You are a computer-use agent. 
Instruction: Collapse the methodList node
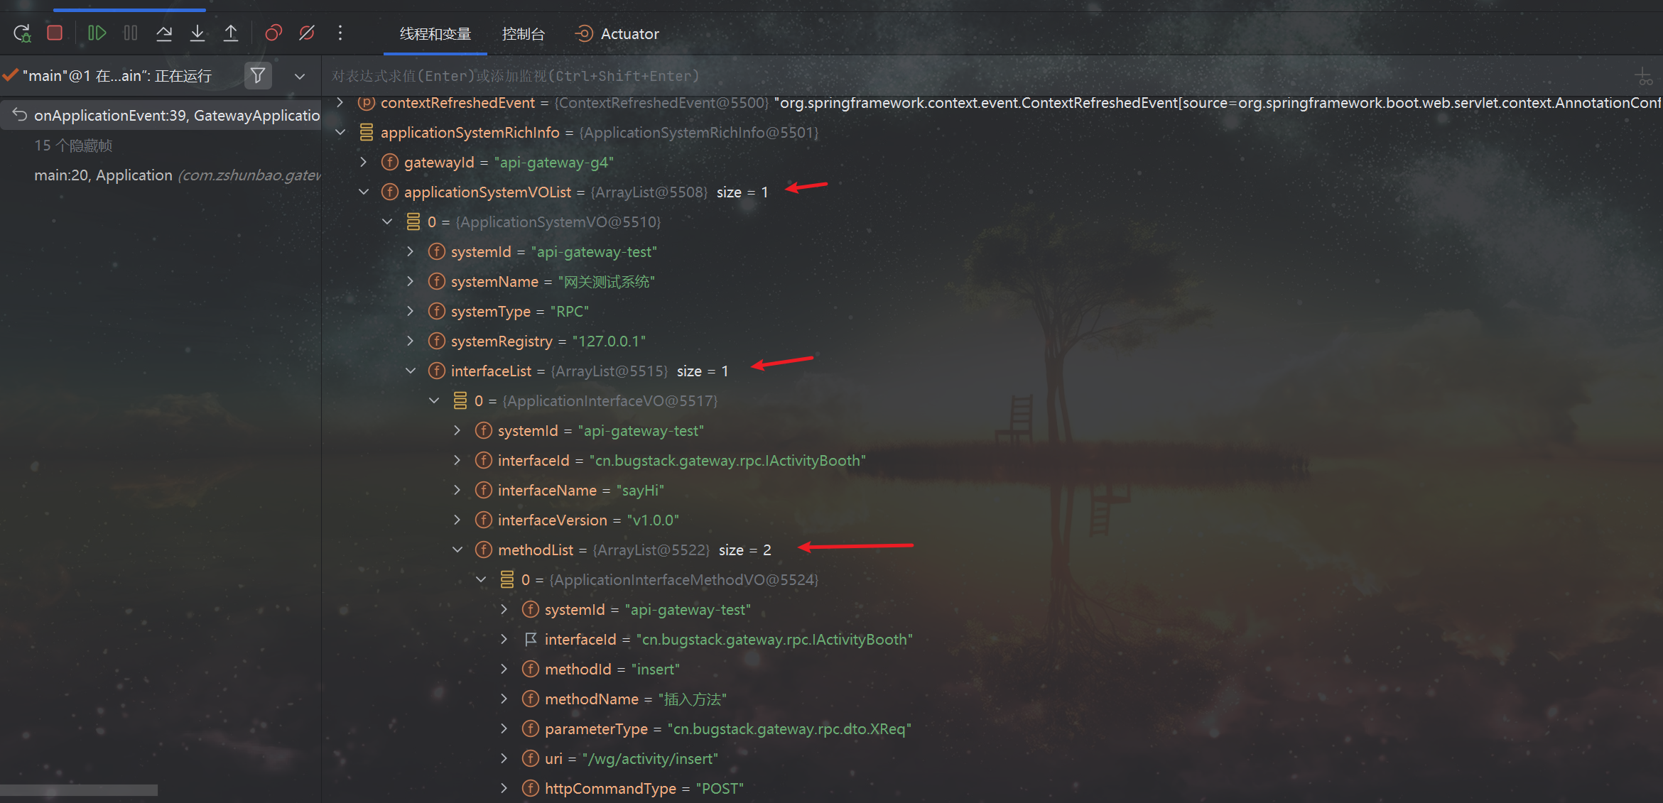[x=457, y=550]
